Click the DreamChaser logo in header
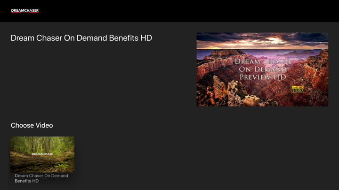The width and height of the screenshot is (339, 190). 25,11
